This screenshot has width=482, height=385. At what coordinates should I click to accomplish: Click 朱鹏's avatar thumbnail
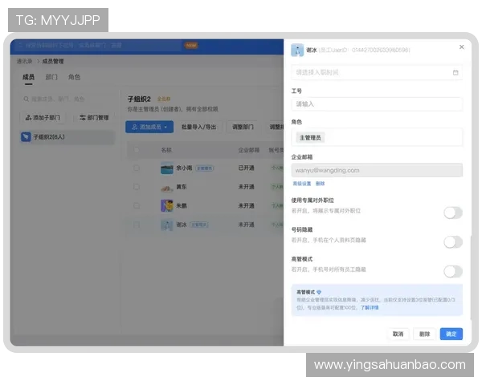(167, 205)
